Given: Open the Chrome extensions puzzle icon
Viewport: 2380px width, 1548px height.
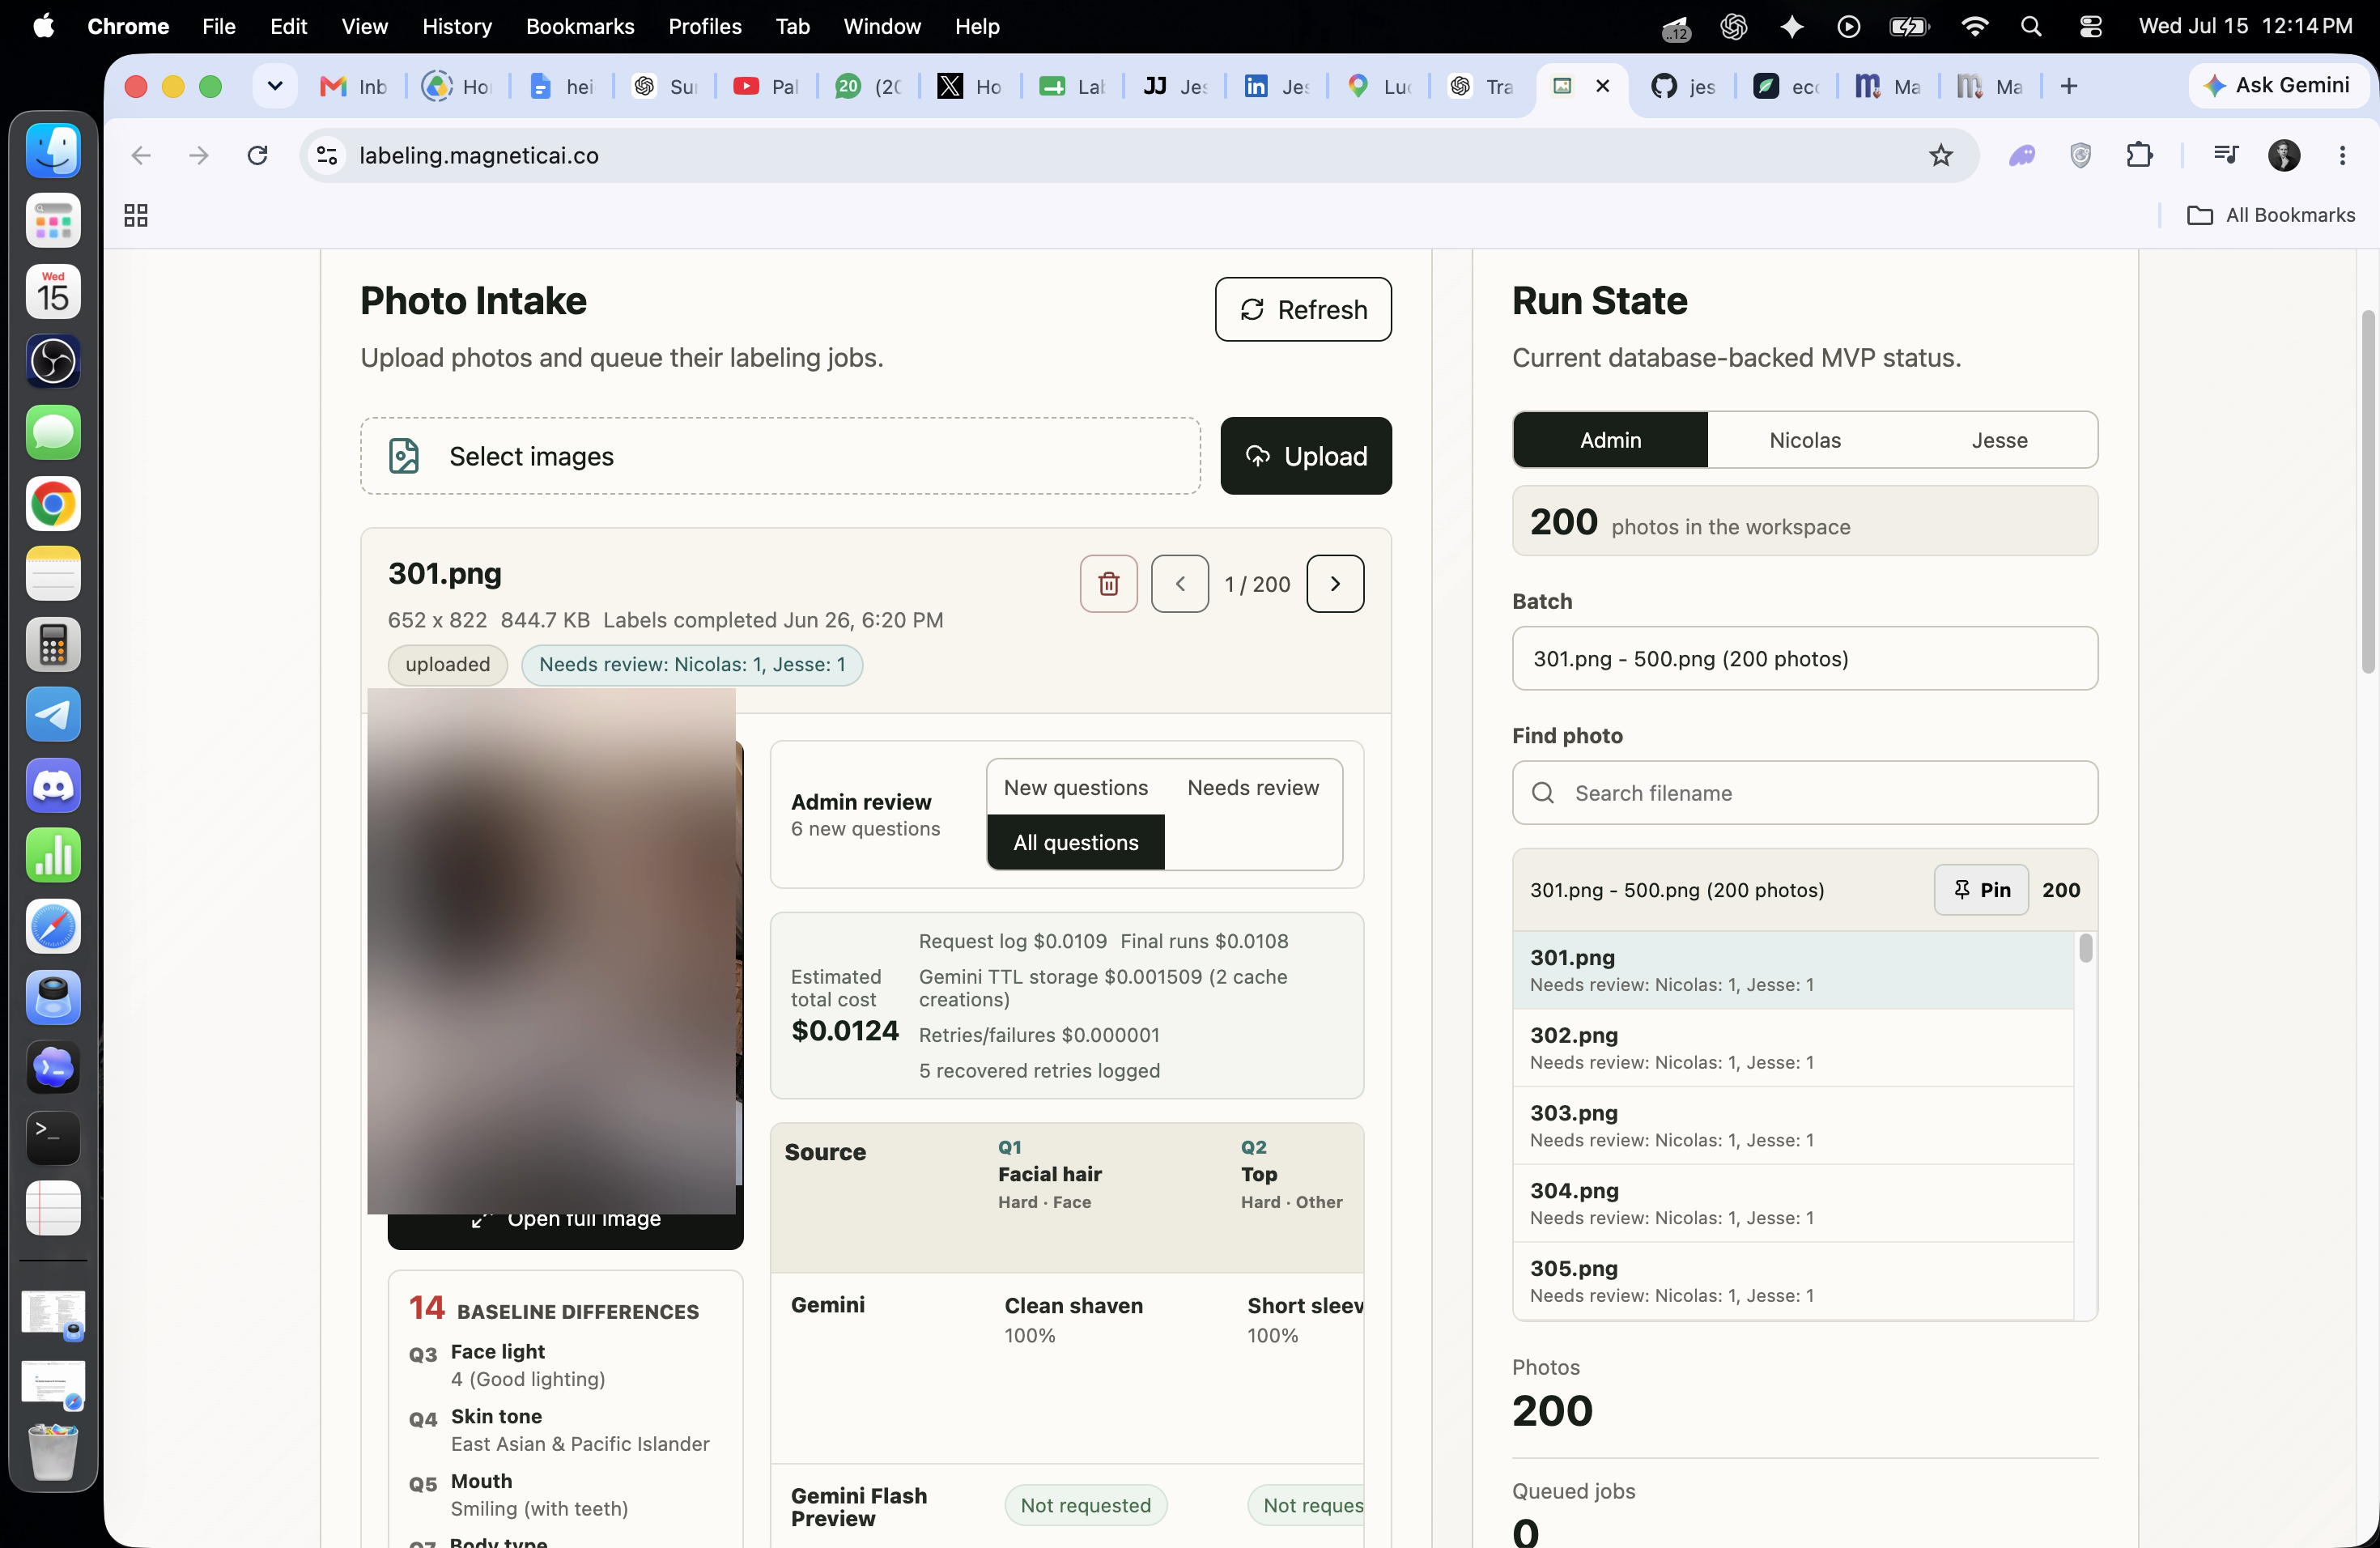Looking at the screenshot, I should pos(2139,156).
